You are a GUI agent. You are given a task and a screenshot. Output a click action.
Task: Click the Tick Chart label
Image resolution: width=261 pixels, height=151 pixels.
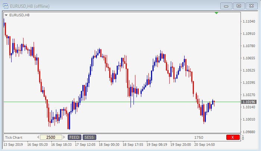14,137
